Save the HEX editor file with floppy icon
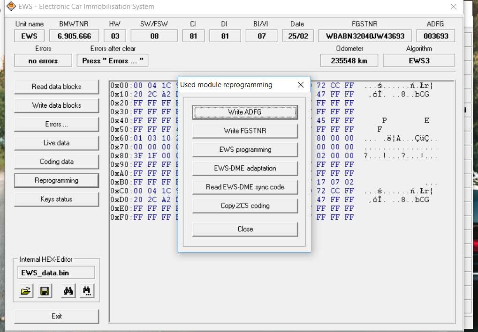The width and height of the screenshot is (478, 332). point(45,291)
